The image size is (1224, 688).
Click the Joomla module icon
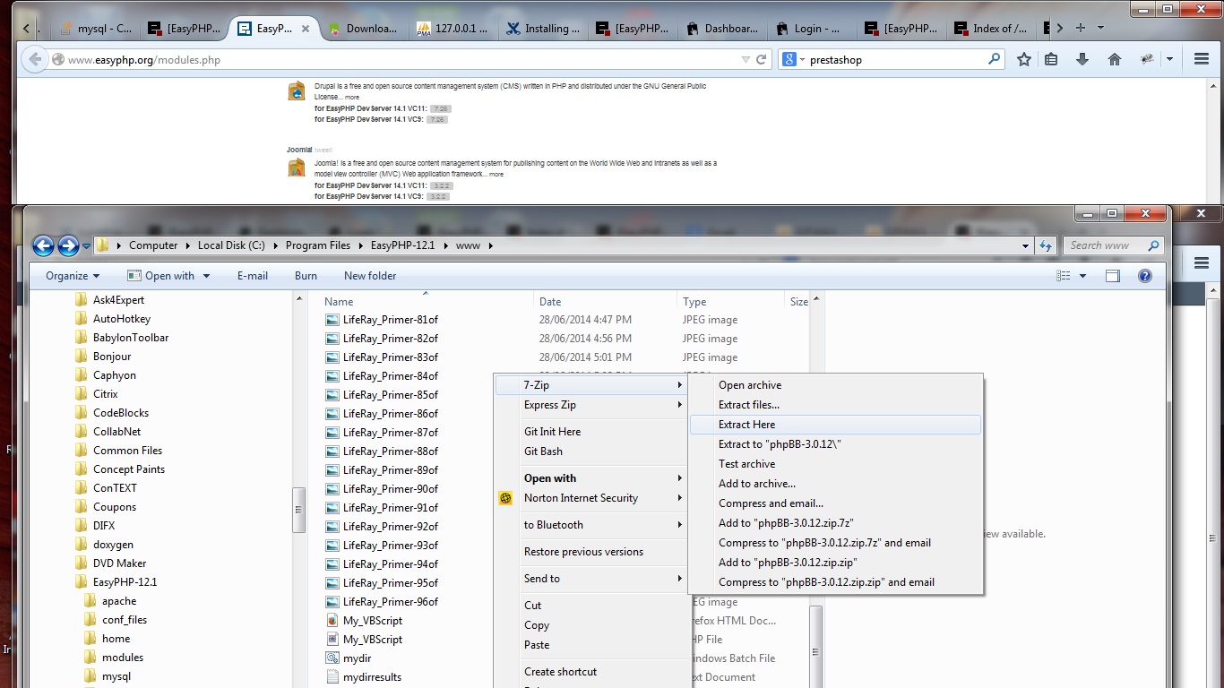point(297,168)
